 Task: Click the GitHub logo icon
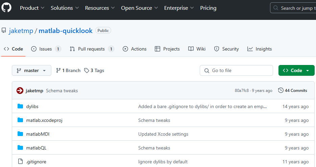[x=6, y=8]
